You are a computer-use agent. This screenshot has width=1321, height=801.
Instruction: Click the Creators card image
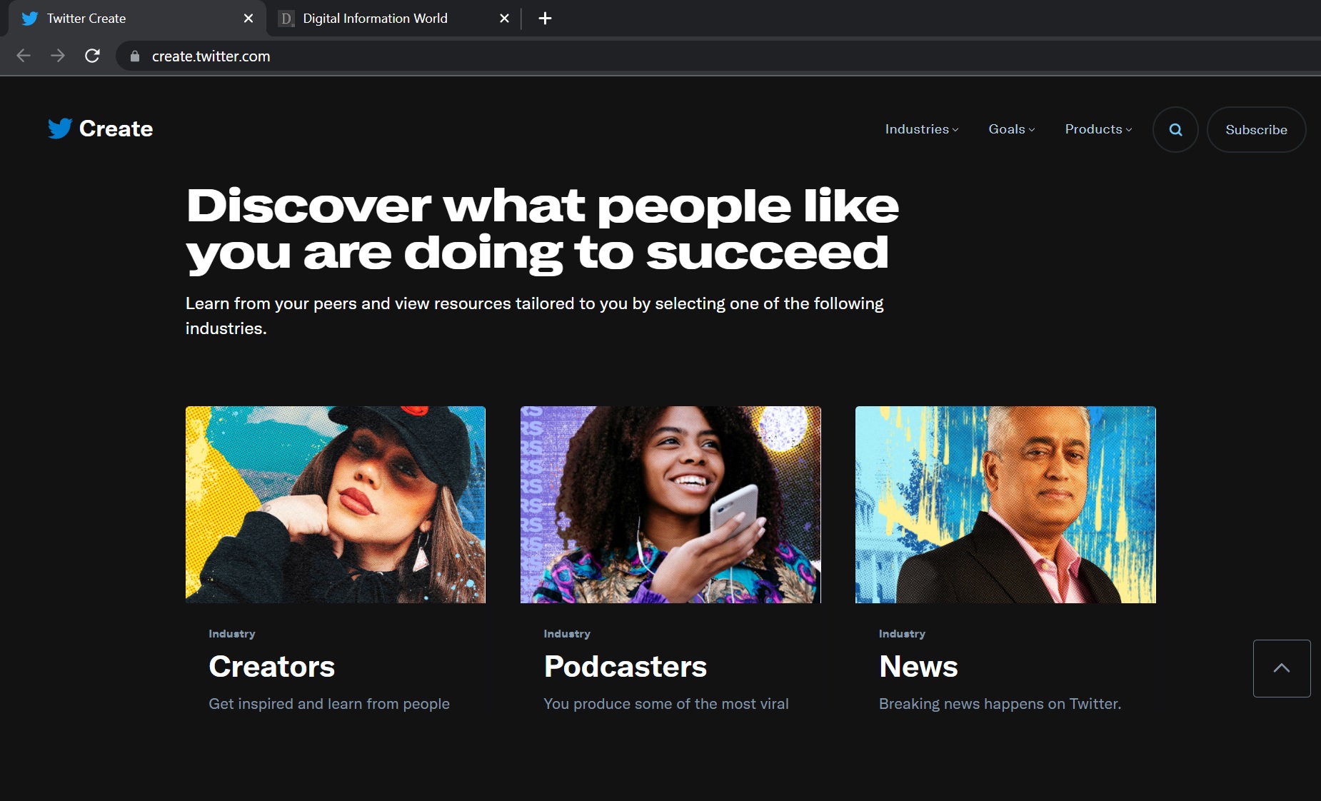click(336, 505)
